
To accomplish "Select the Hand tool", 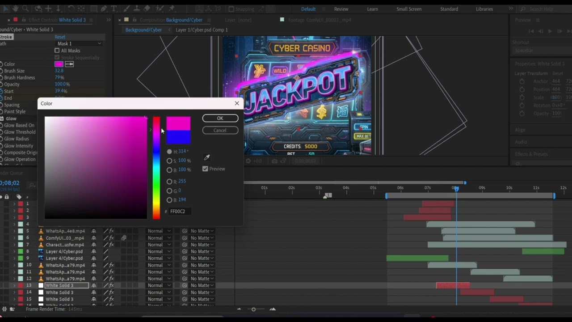I will tap(15, 8).
